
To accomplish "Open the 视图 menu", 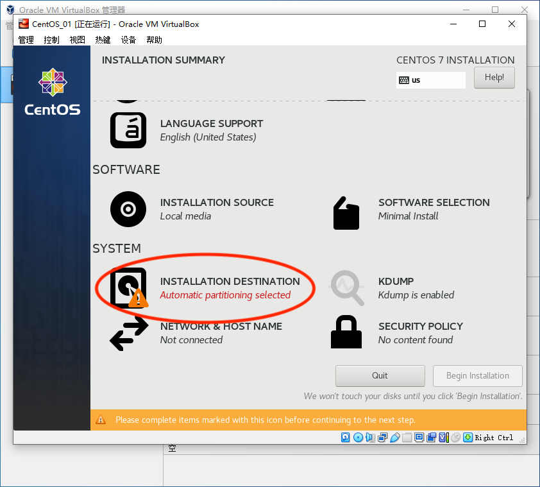I will coord(77,40).
